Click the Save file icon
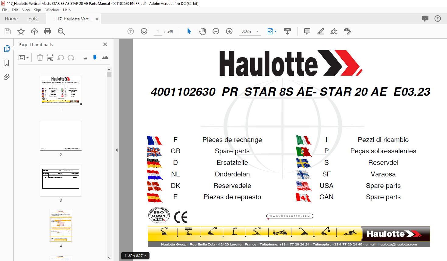Screen dimensions: 447x261 [8, 31]
